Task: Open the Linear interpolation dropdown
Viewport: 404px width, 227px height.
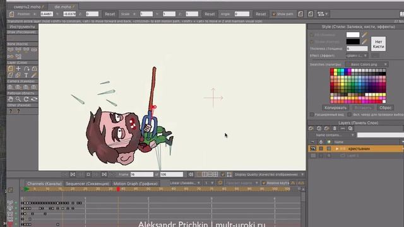Action: pos(185,183)
